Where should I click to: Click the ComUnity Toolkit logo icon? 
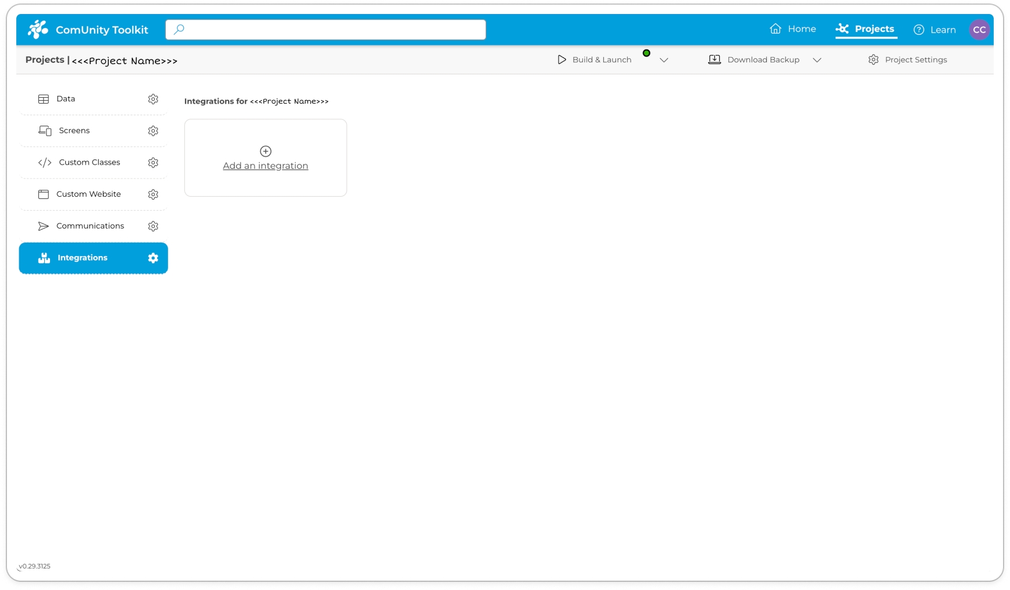tap(38, 30)
